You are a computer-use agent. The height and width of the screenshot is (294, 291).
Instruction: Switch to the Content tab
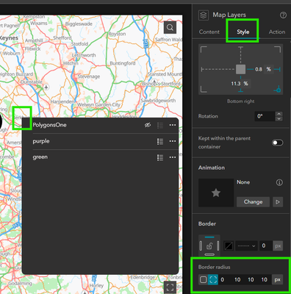coord(209,32)
